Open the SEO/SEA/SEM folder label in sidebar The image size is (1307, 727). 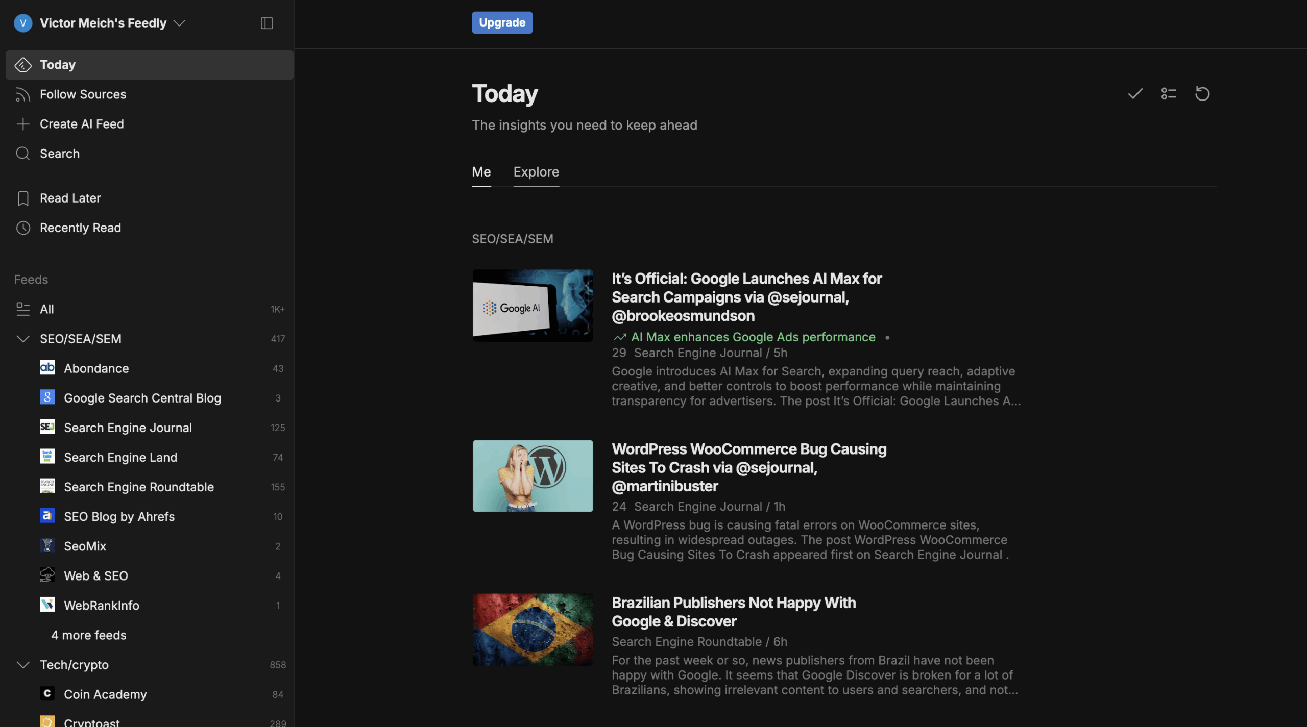(x=81, y=339)
